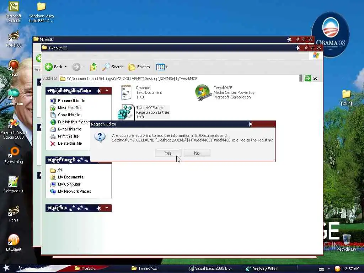Toggle the Folders pane

pyautogui.click(x=139, y=67)
